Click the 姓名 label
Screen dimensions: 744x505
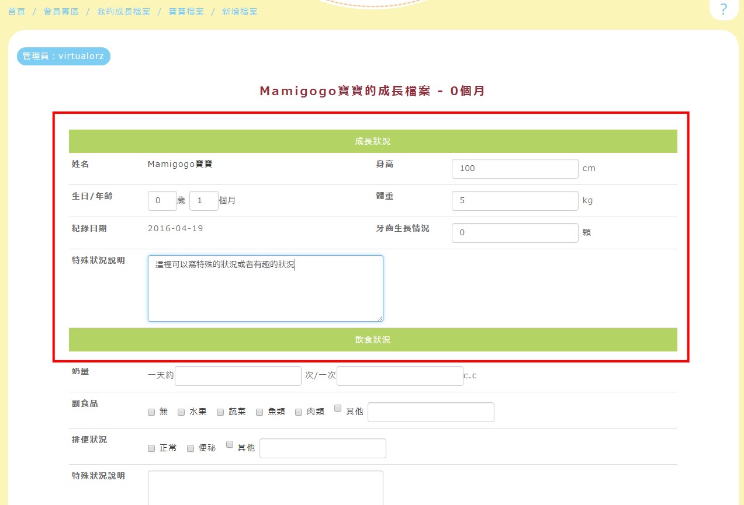[x=81, y=164]
